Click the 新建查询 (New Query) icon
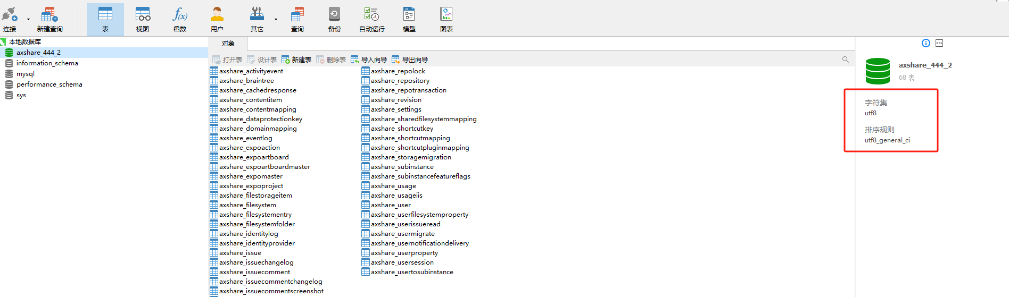The height and width of the screenshot is (297, 1009). tap(49, 19)
